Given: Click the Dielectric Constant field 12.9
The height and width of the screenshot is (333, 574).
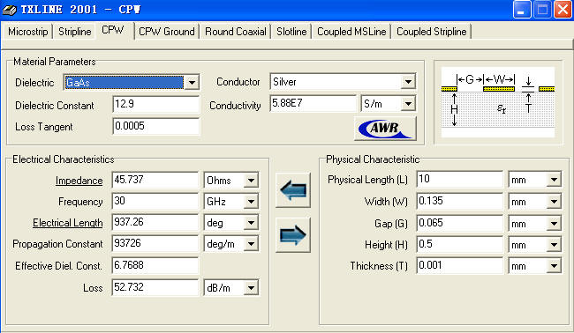Looking at the screenshot, I should (x=156, y=105).
